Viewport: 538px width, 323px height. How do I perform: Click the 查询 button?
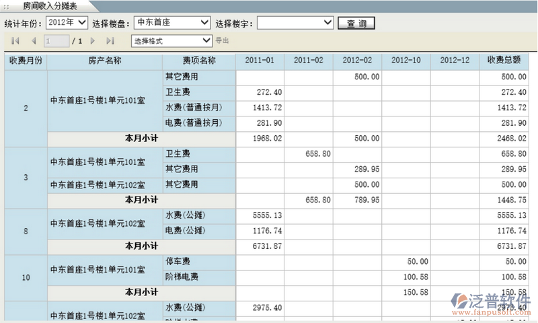pos(356,23)
